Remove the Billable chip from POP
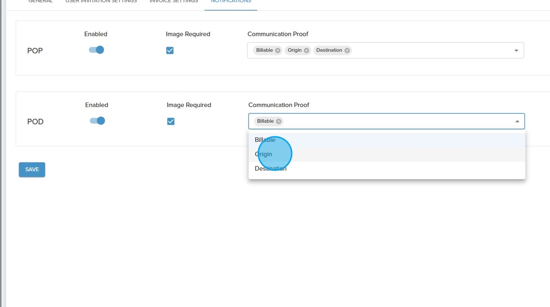The width and height of the screenshot is (550, 307). pyautogui.click(x=277, y=51)
